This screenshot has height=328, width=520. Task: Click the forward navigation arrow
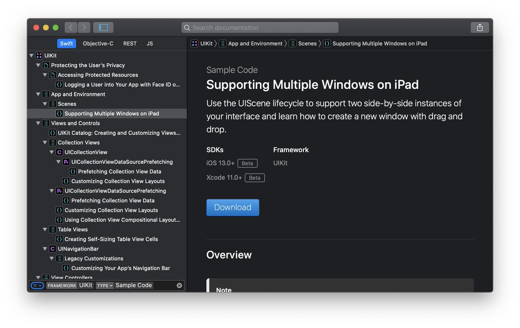tap(84, 27)
